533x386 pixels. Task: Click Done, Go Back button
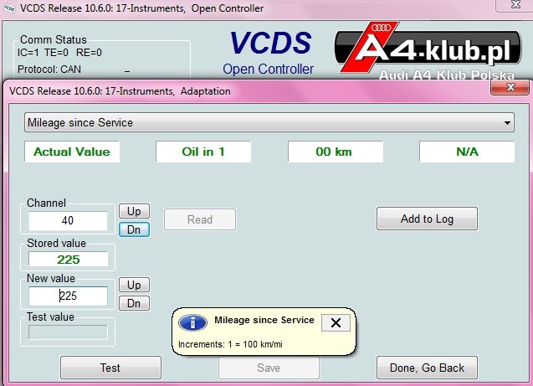(427, 368)
